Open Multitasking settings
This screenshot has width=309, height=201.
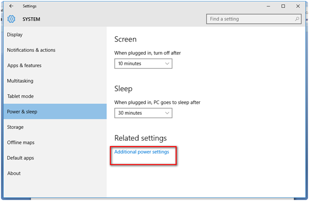pyautogui.click(x=20, y=81)
